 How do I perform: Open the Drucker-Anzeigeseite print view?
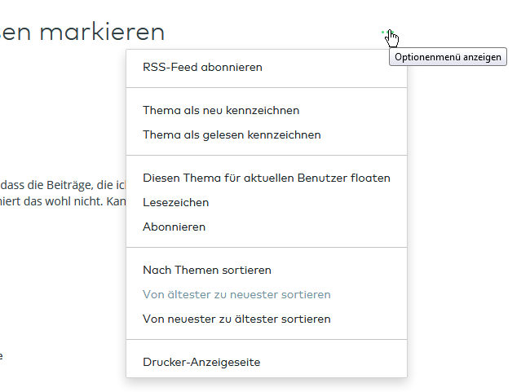pyautogui.click(x=201, y=362)
